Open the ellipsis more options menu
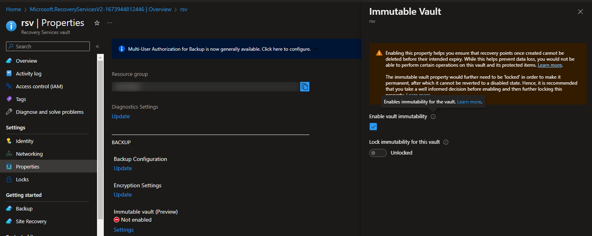 [x=110, y=23]
